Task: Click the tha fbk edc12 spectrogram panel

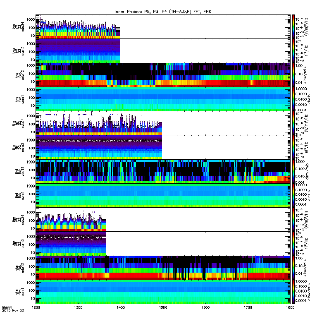Action: tap(163, 75)
